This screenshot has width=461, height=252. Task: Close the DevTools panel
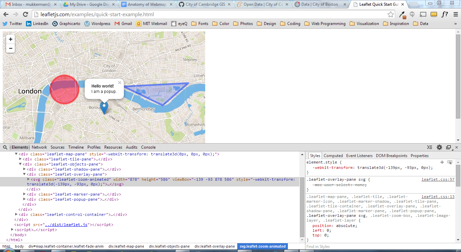tap(457, 147)
